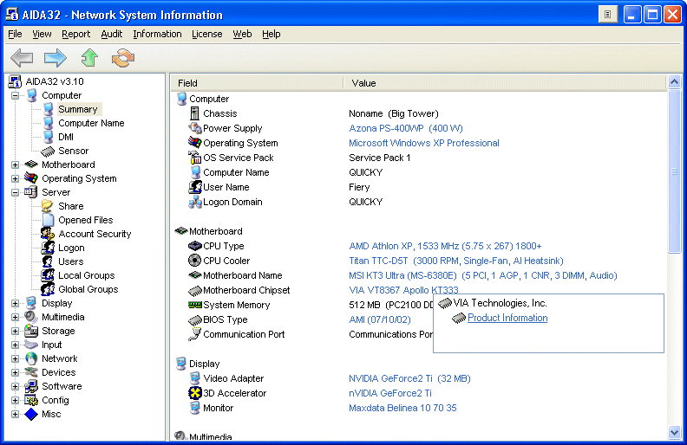Click the Devices icon in the tree
This screenshot has height=445, width=687.
(x=31, y=372)
